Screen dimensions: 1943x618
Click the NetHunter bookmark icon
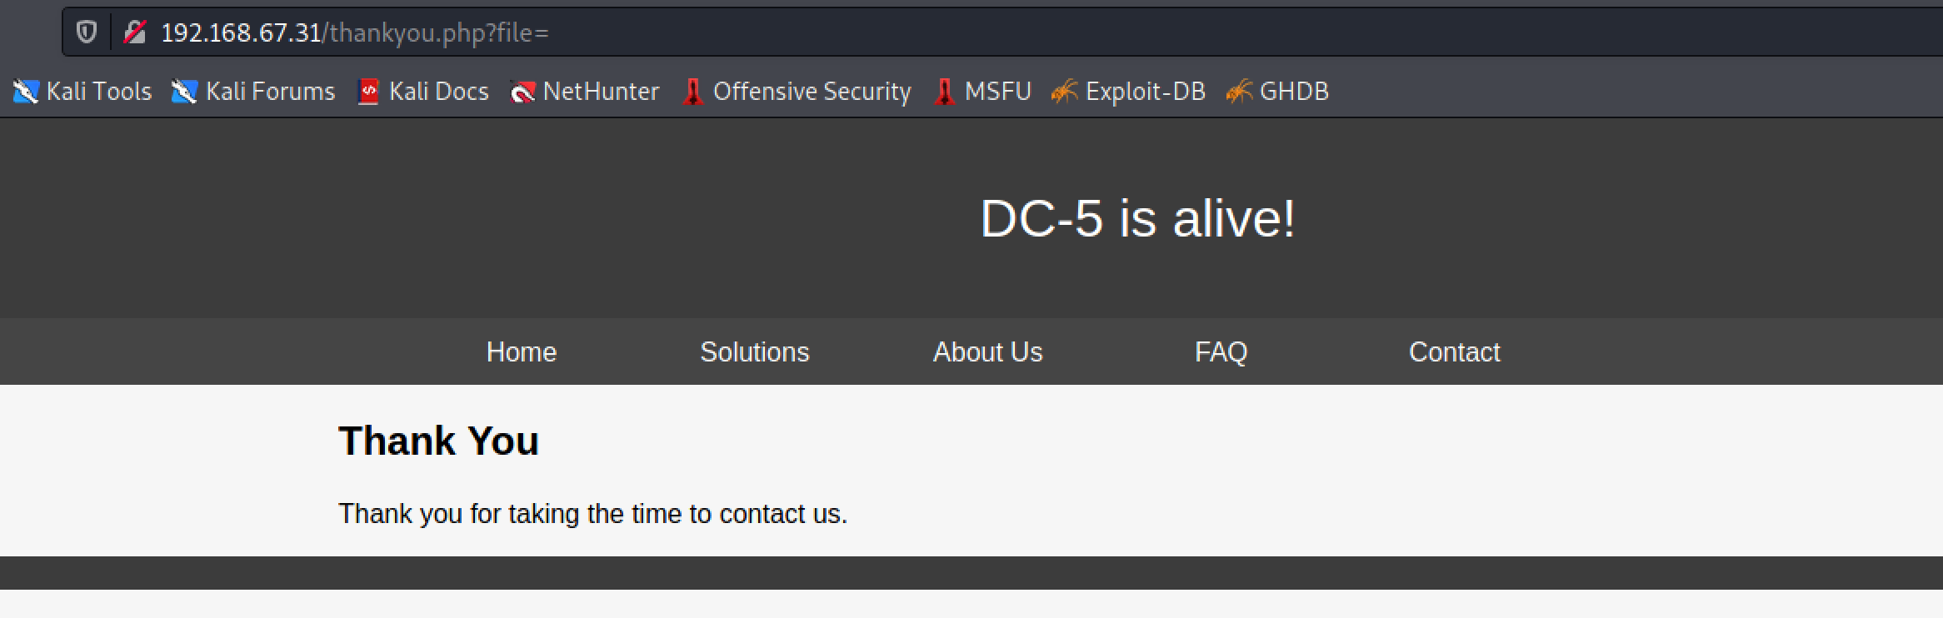[x=522, y=92]
